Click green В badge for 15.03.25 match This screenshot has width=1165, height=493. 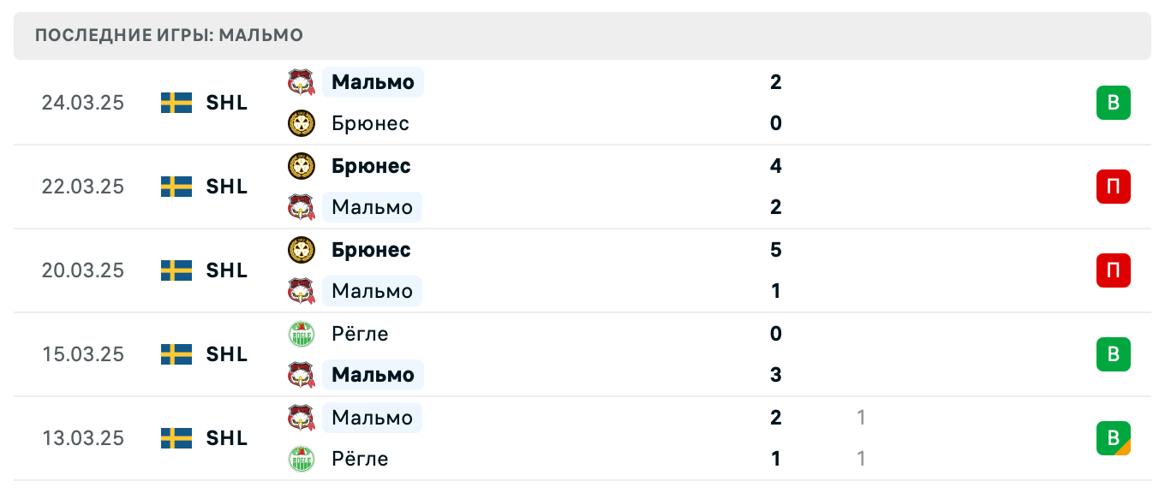point(1113,354)
